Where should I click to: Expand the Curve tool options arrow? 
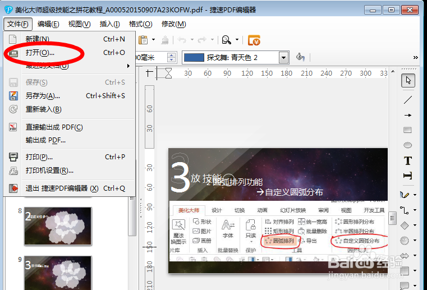[415, 195]
